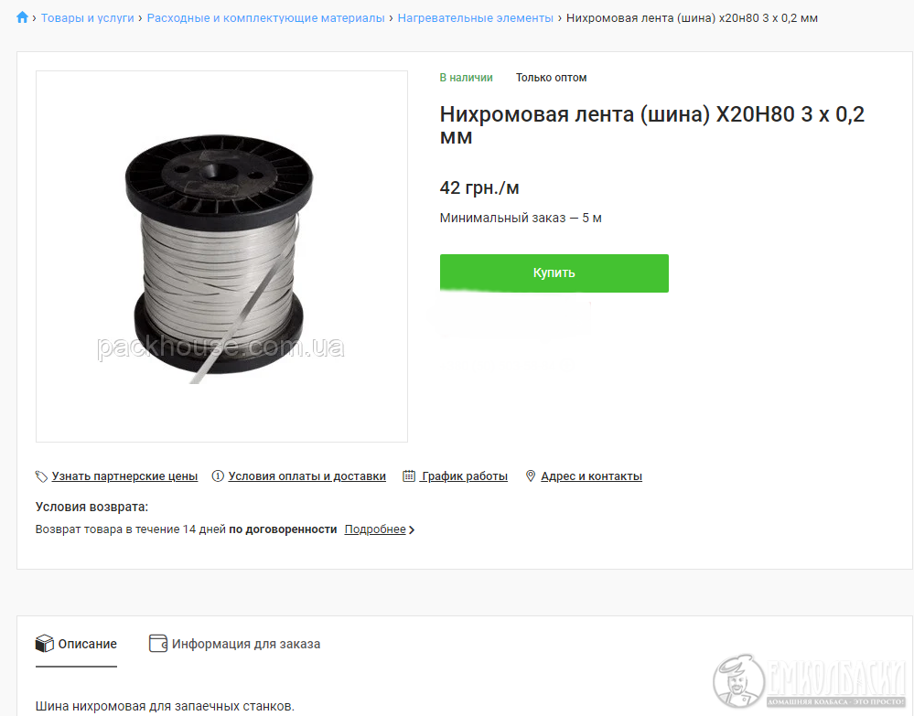
Task: Switch to the Описание tab
Action: coord(76,644)
